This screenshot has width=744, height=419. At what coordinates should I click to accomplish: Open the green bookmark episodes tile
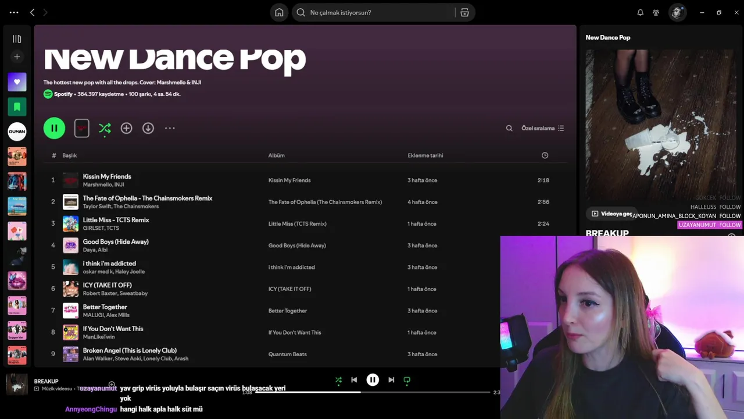[x=17, y=106]
